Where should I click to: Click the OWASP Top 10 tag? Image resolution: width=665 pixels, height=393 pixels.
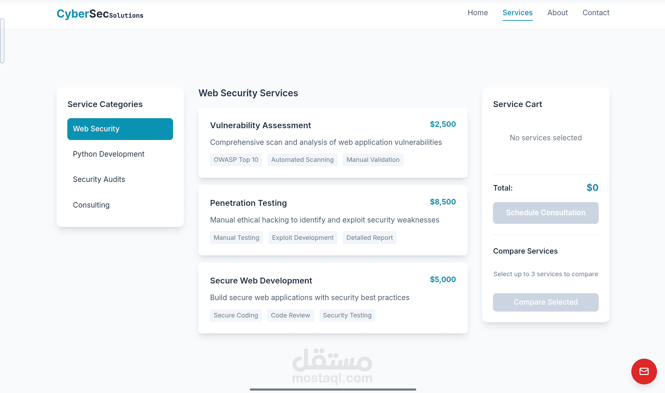[236, 160]
